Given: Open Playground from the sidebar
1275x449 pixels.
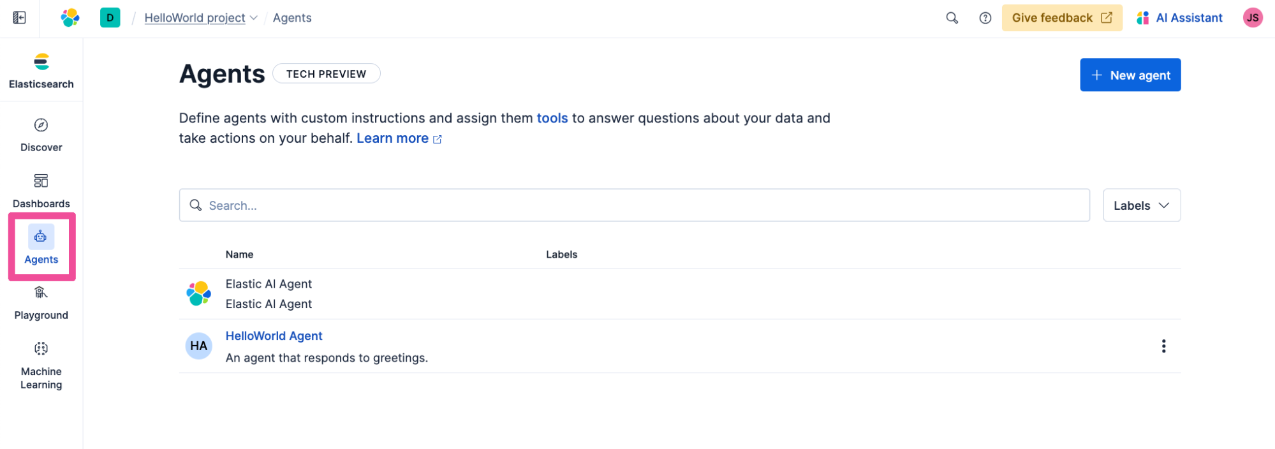Looking at the screenshot, I should pos(41,302).
